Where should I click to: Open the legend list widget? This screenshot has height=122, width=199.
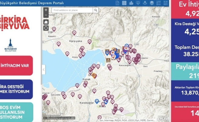[x=158, y=3]
